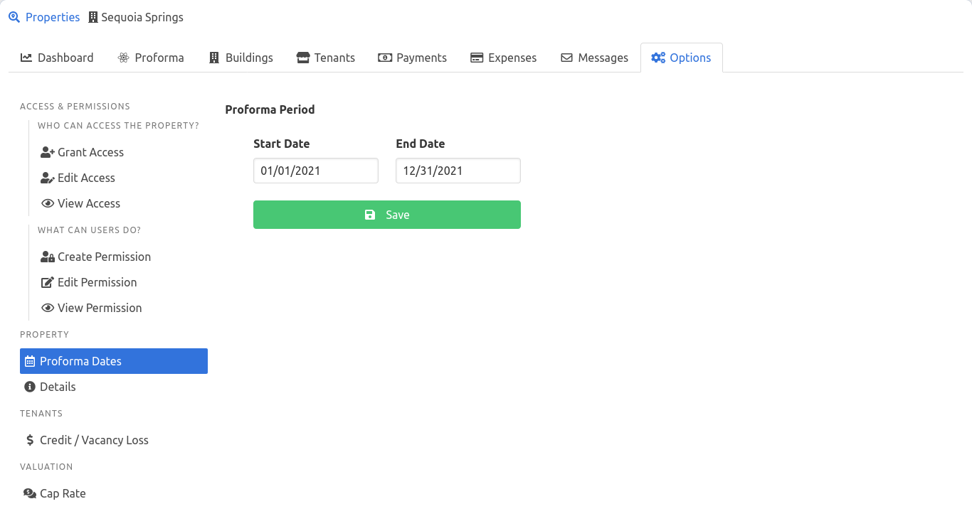Select the Options tab
The height and width of the screenshot is (526, 972).
coord(682,58)
